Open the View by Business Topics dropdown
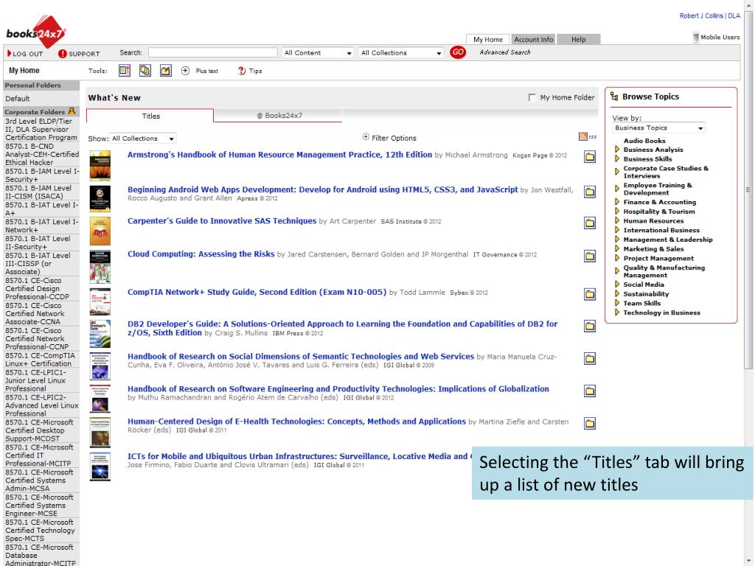755x566 pixels. tap(658, 128)
